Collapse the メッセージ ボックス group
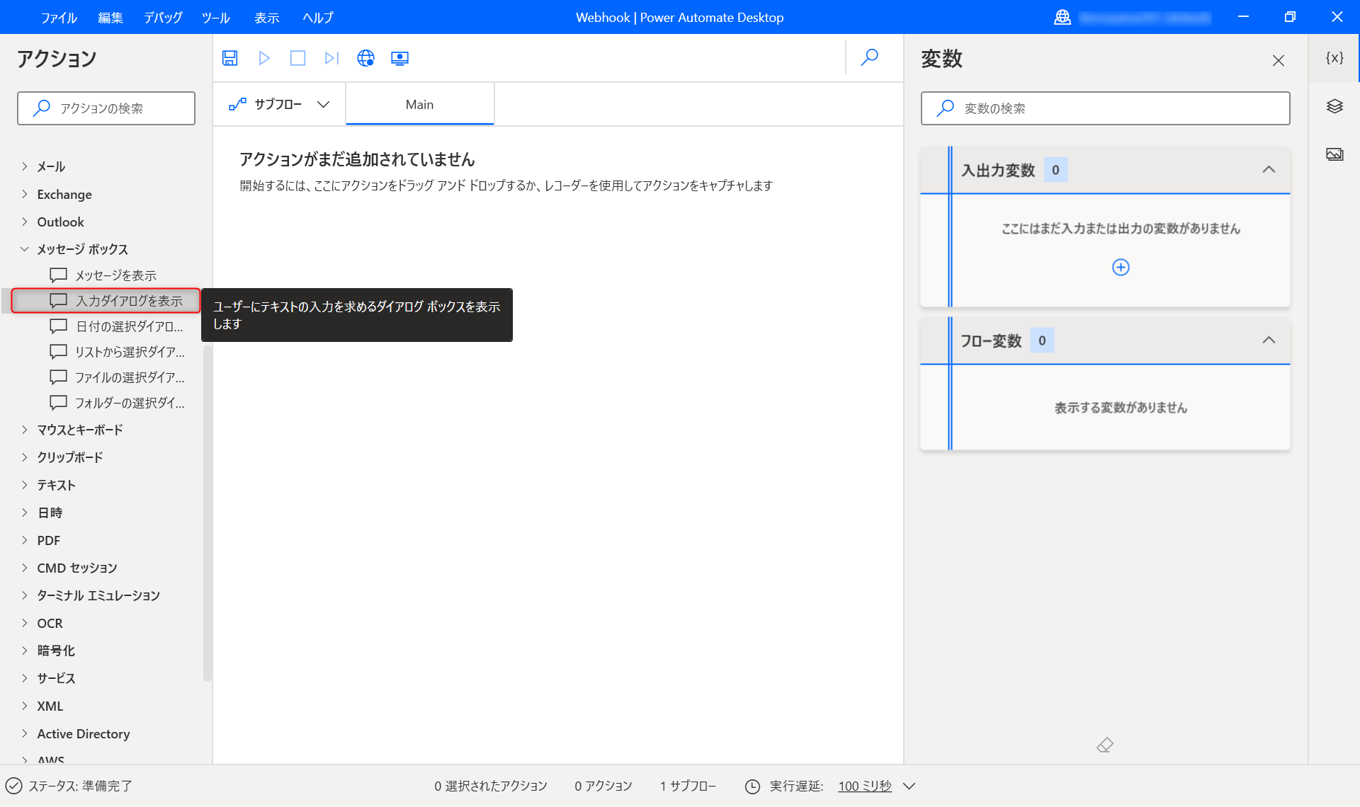1360x807 pixels. (x=25, y=249)
